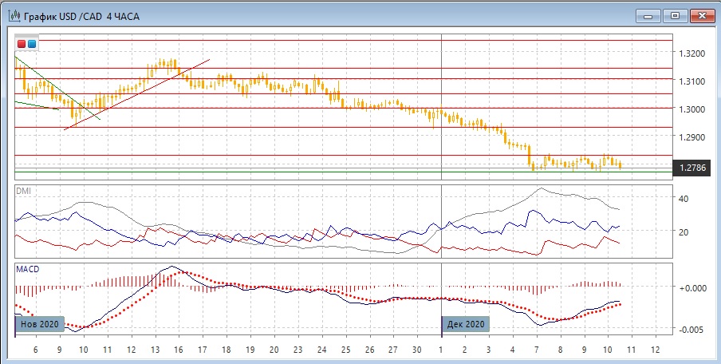Minimize the USD/CAD chart window
The width and height of the screenshot is (721, 364).
(648, 15)
